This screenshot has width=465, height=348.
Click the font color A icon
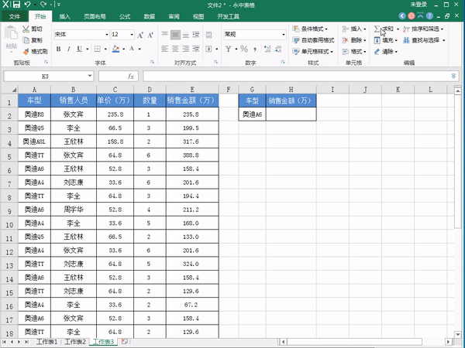[x=132, y=49]
